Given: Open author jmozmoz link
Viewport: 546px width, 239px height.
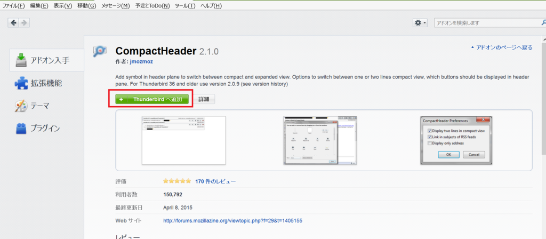Looking at the screenshot, I should (141, 61).
